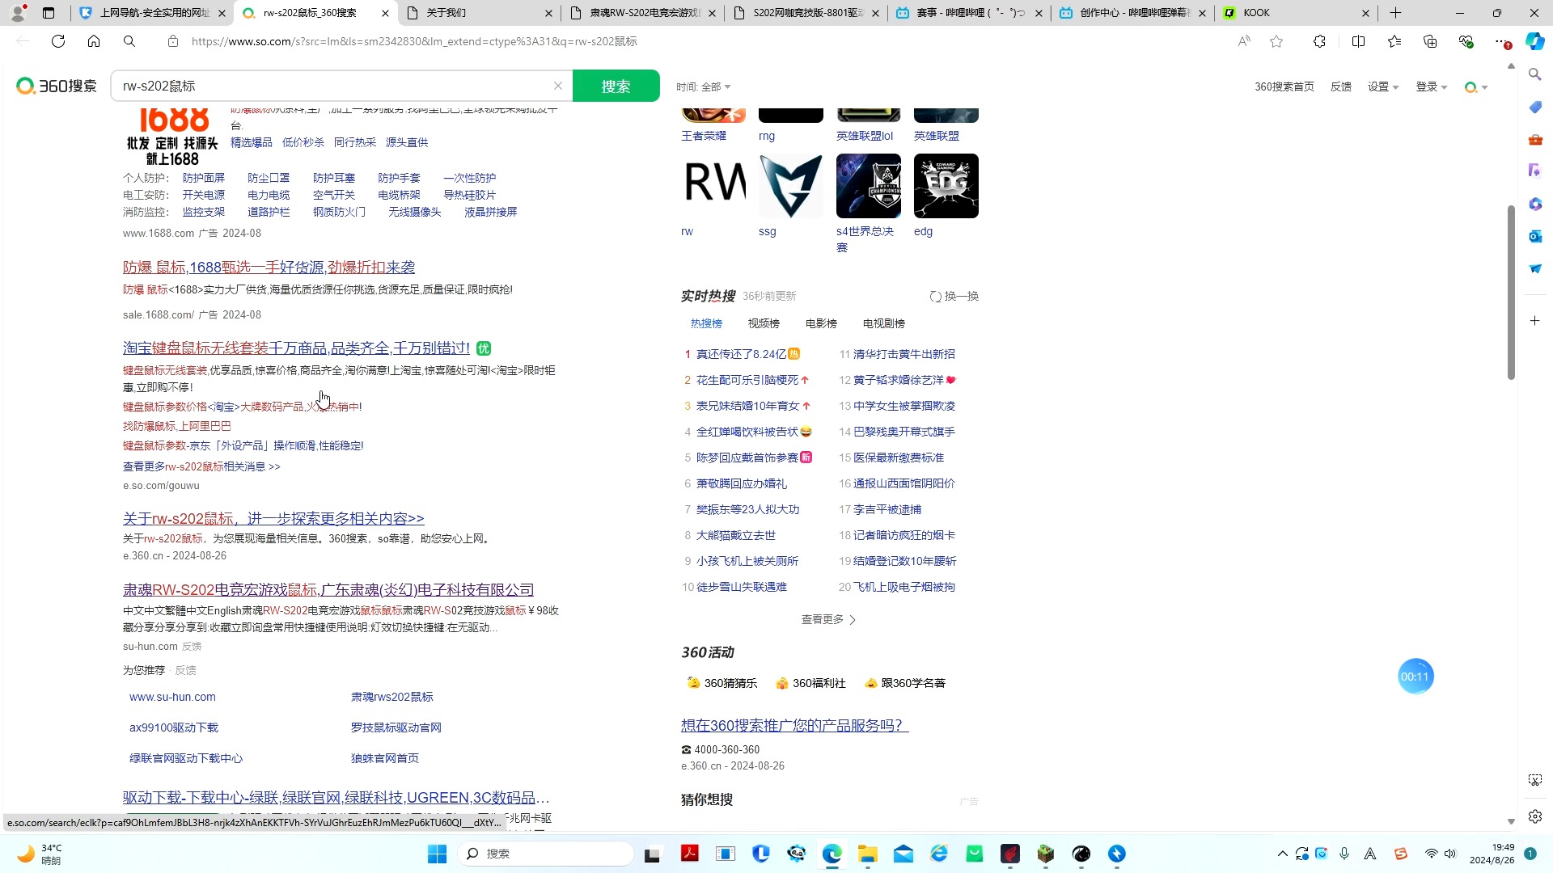Open browser Extensions puzzle icon
The width and height of the screenshot is (1553, 873).
coord(1320,41)
